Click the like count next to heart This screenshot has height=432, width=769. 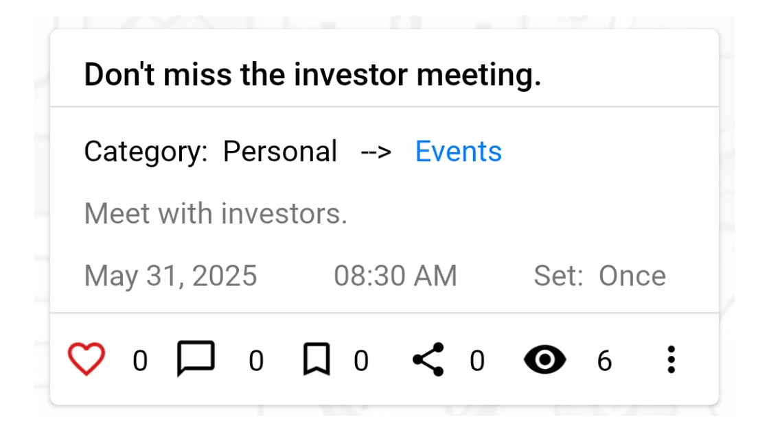tap(140, 361)
